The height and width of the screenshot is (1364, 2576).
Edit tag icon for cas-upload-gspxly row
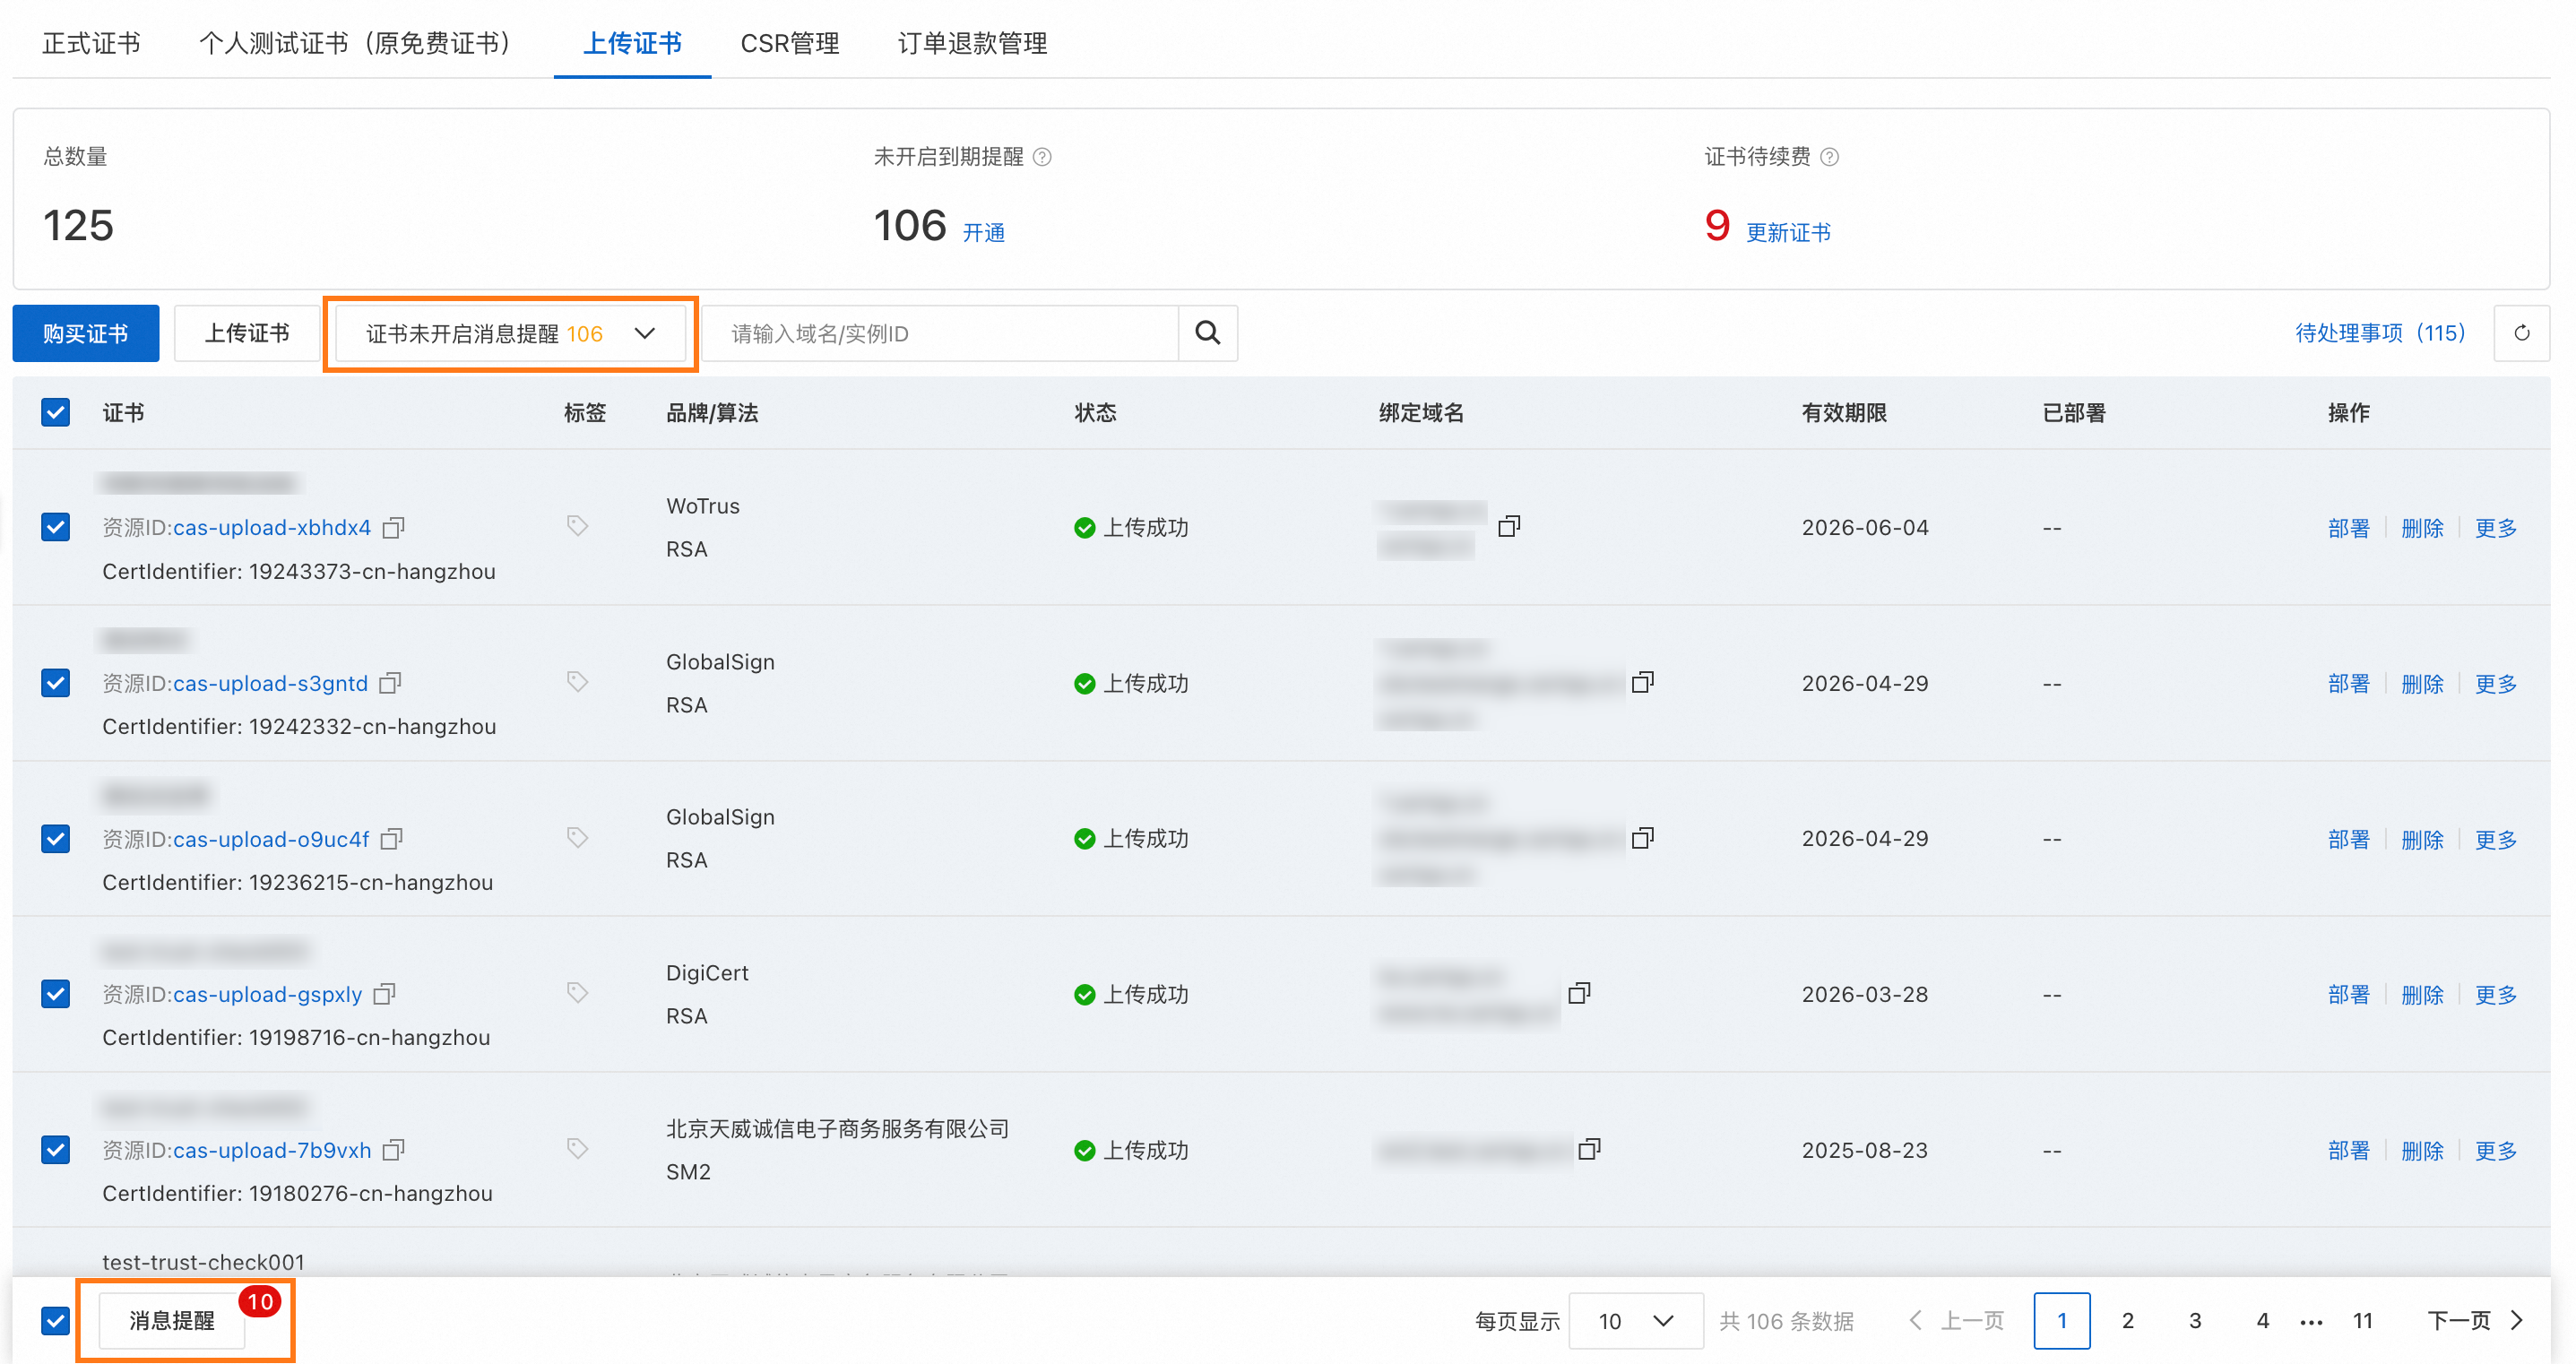(577, 993)
